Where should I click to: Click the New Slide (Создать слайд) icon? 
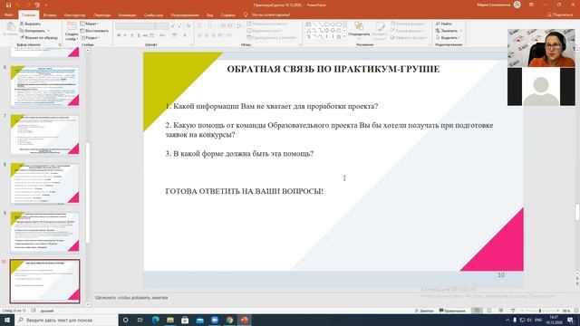tap(72, 26)
